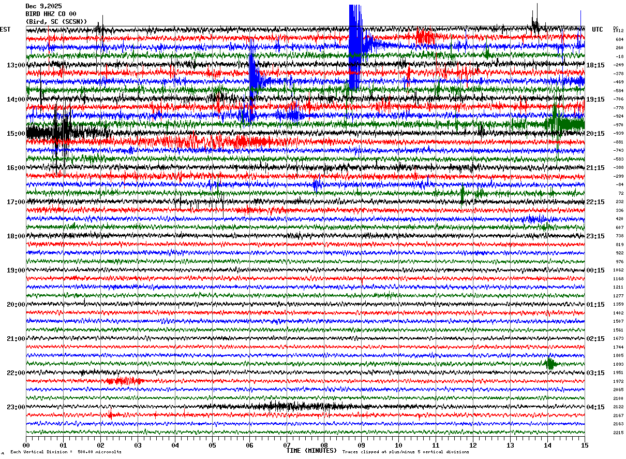Click the '15' minute axis label
Image resolution: width=626 pixels, height=459 pixels.
585,445
